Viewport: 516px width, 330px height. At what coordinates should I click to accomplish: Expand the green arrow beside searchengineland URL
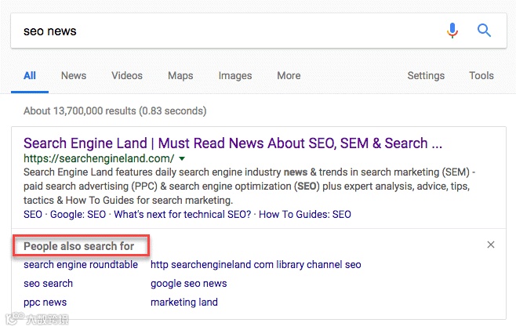(x=182, y=158)
